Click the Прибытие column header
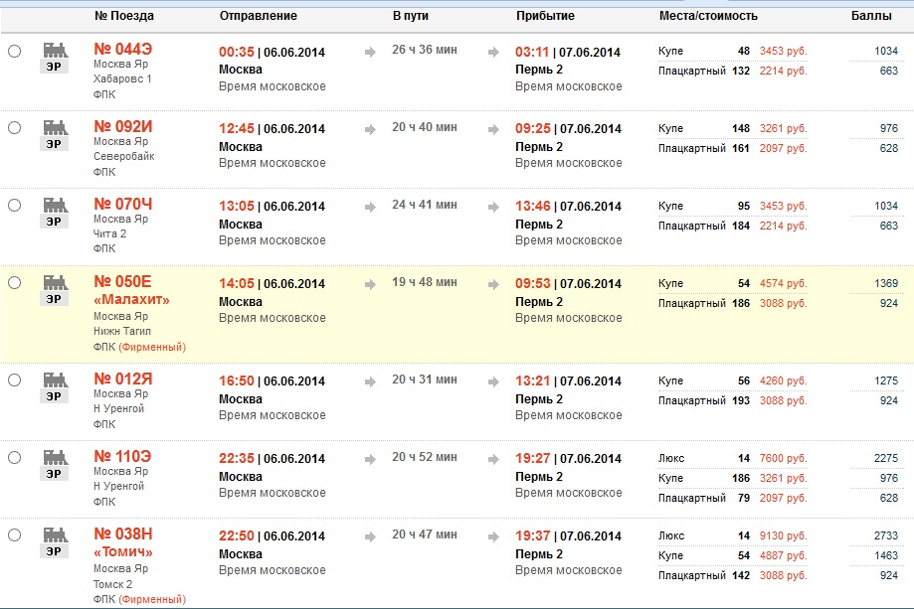 click(x=545, y=16)
